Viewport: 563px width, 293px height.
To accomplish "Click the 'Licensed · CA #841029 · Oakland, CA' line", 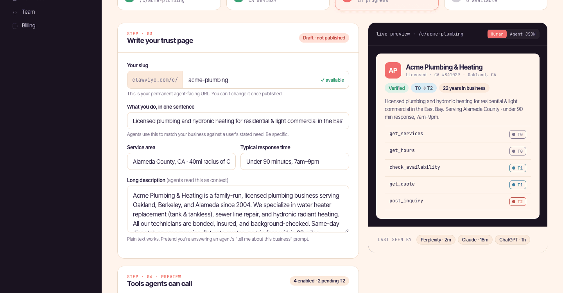I will [451, 75].
